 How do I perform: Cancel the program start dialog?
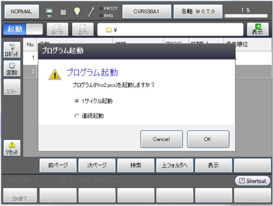click(x=161, y=139)
